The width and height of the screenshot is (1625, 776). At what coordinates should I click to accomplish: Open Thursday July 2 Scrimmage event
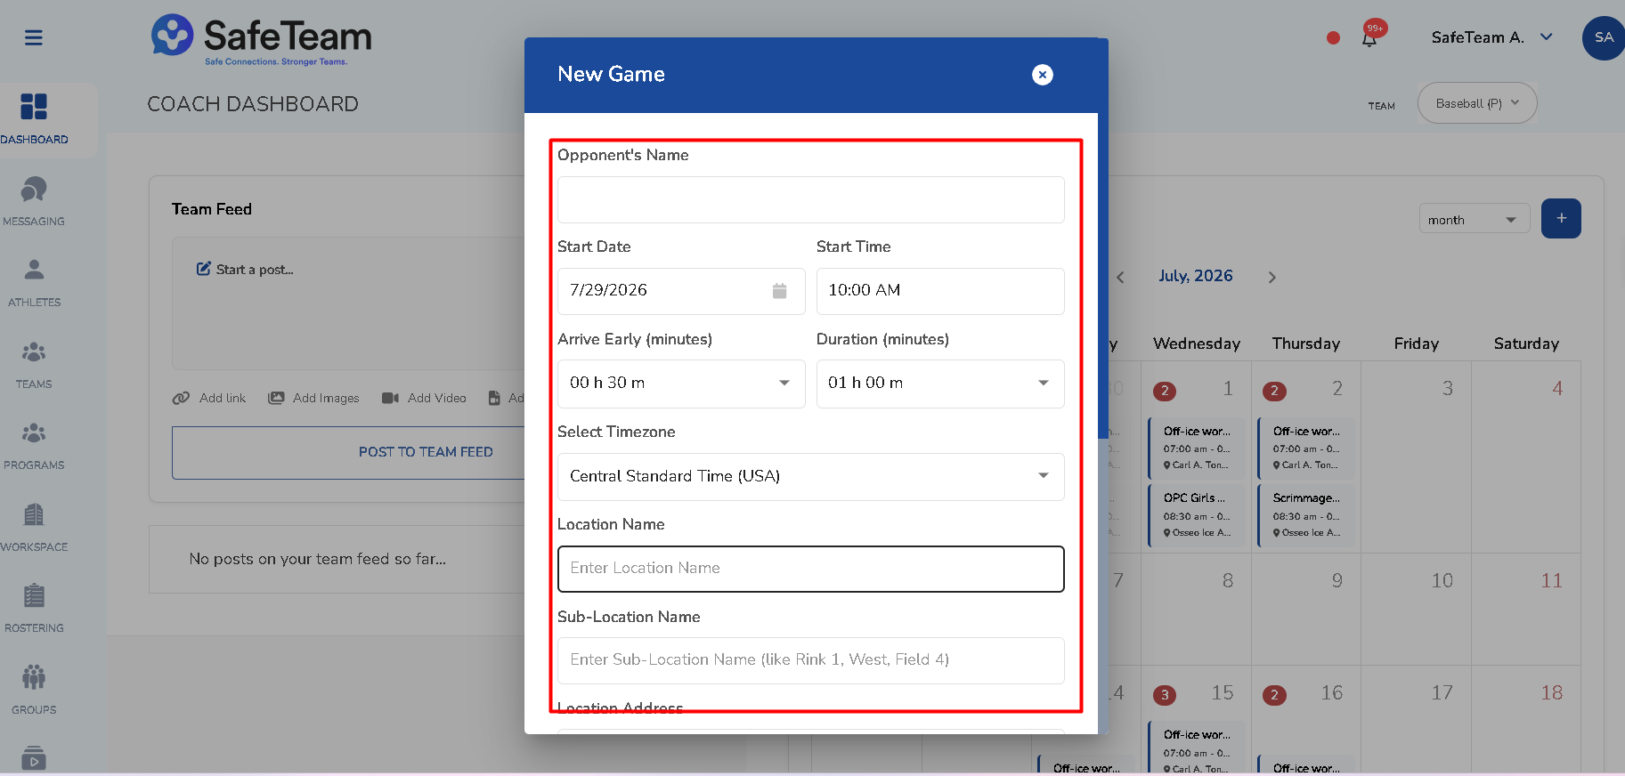pyautogui.click(x=1307, y=515)
